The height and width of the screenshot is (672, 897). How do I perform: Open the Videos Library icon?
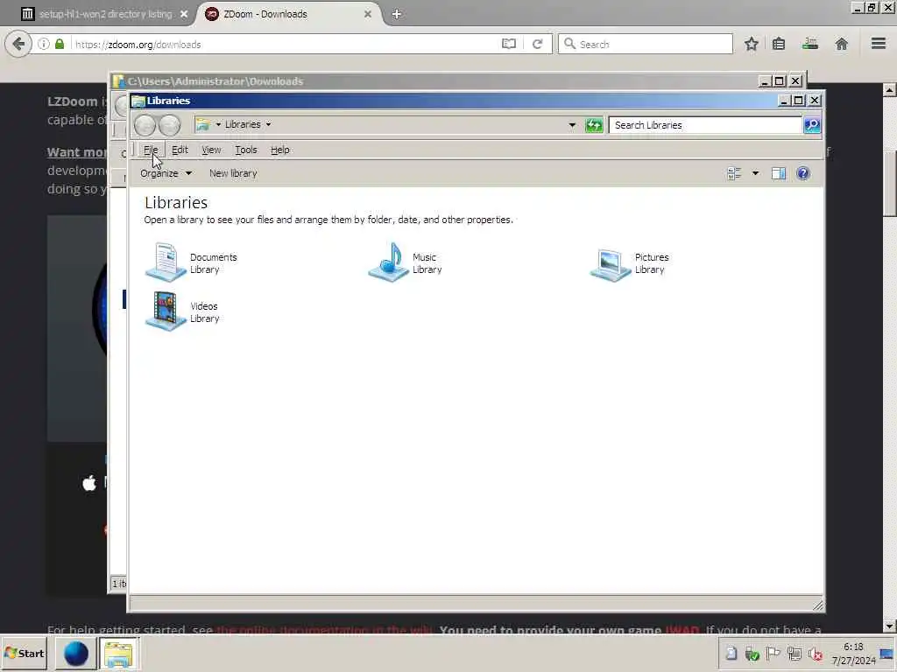(x=166, y=311)
